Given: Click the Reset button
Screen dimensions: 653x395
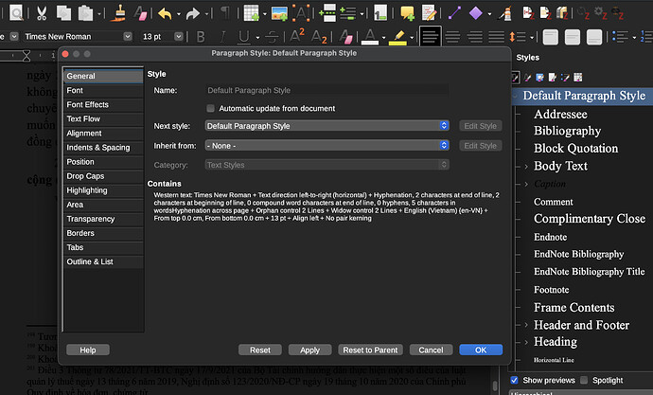Looking at the screenshot, I should (x=260, y=350).
